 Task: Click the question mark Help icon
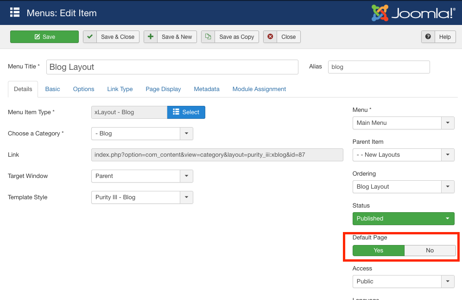pyautogui.click(x=428, y=37)
